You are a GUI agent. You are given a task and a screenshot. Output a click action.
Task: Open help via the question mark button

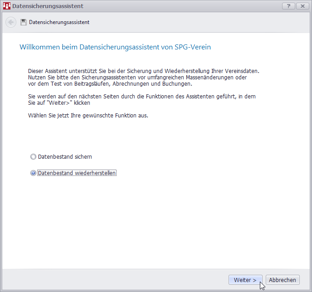point(288,6)
